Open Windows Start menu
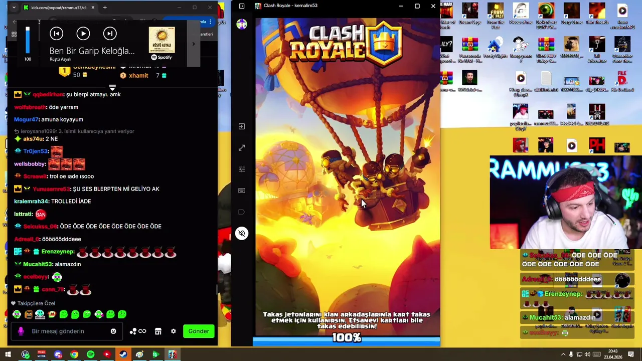The width and height of the screenshot is (642, 361). point(8,354)
